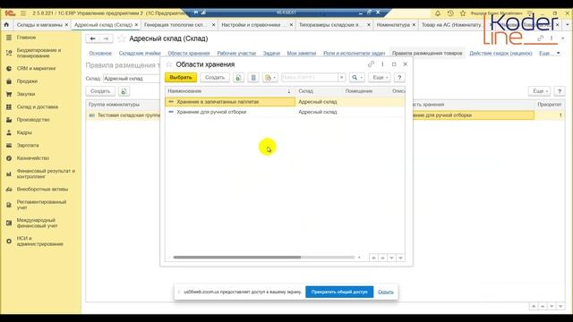
Task: Open the Главное section icon
Action: click(9, 38)
